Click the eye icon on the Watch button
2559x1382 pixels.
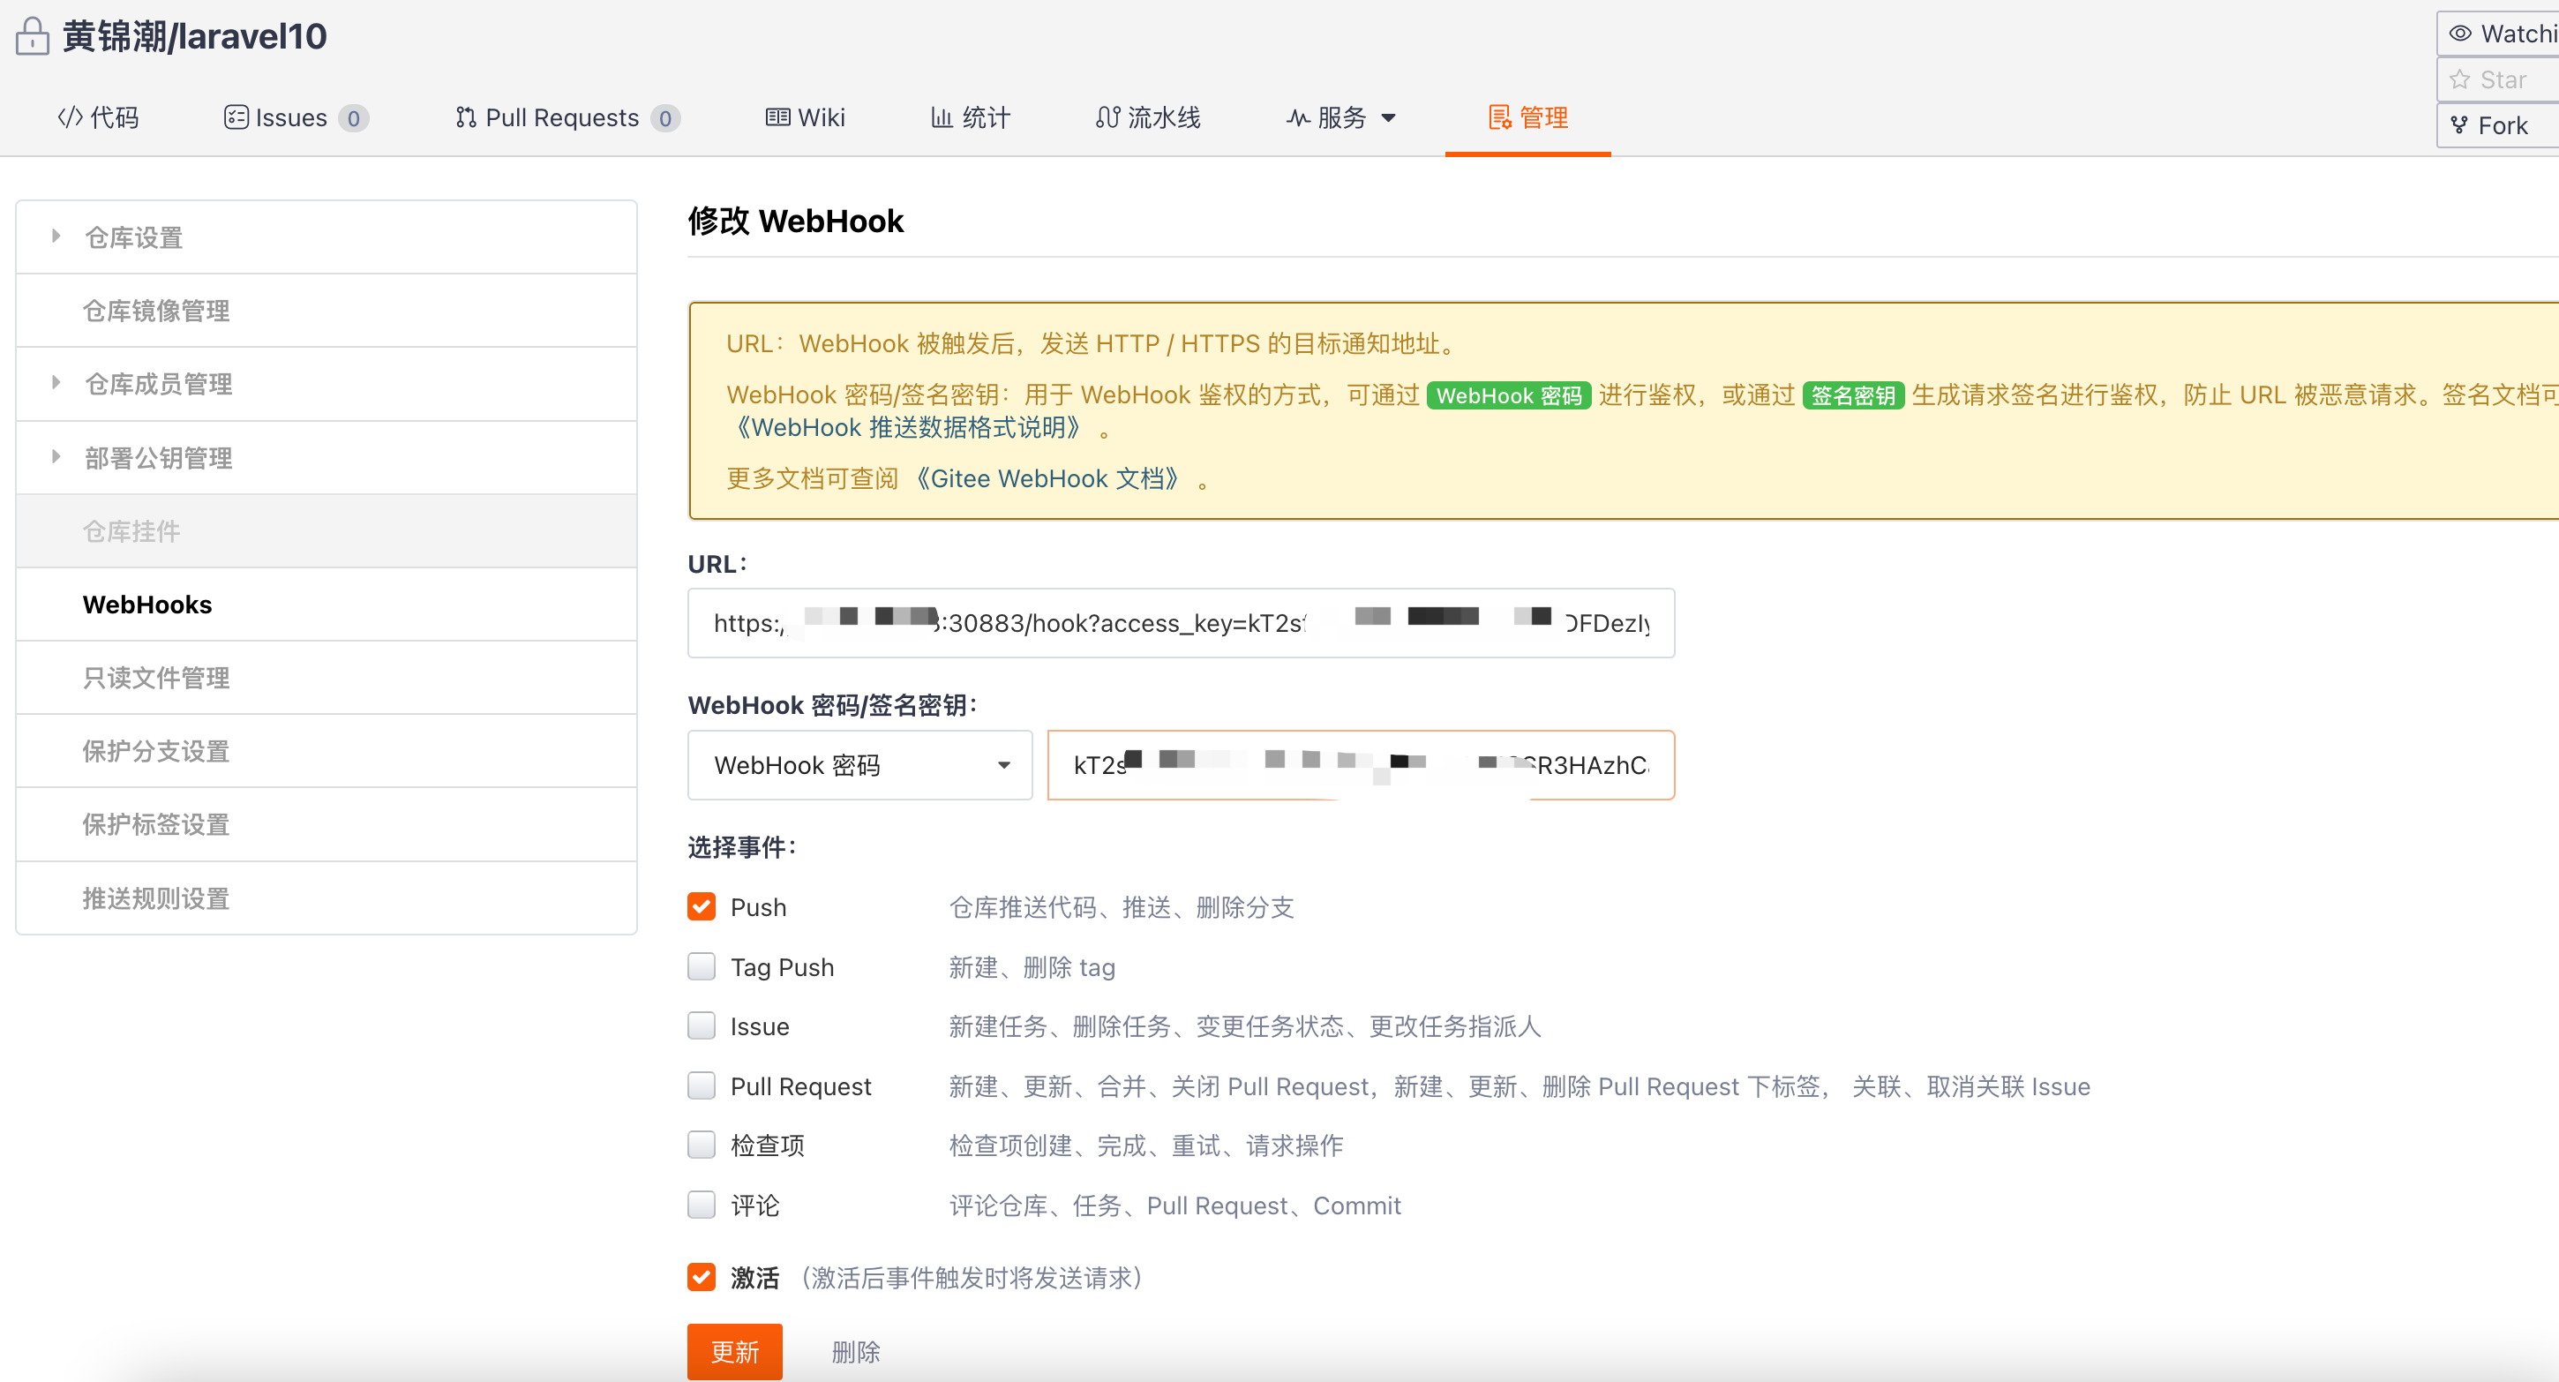point(2462,33)
